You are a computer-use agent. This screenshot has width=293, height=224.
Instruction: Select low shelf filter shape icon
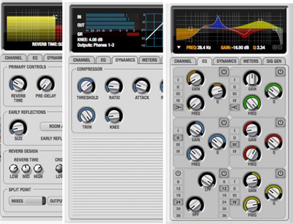click(178, 108)
